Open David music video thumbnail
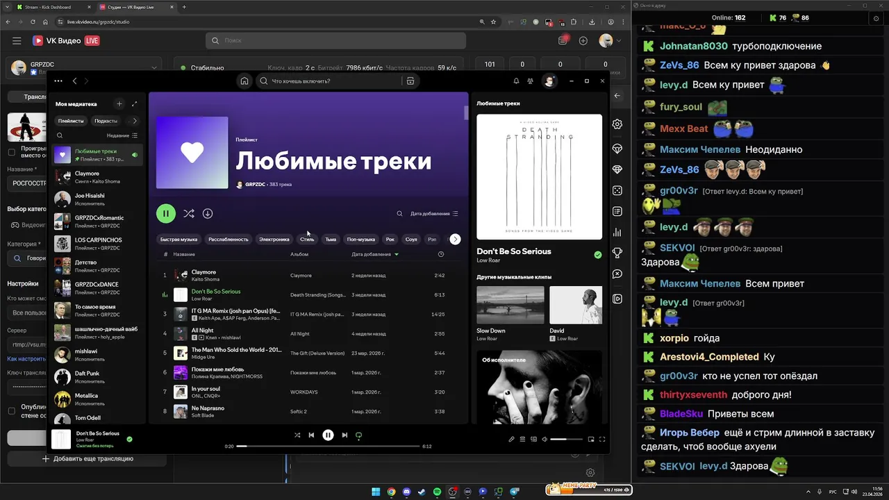This screenshot has height=500, width=889. (576, 305)
